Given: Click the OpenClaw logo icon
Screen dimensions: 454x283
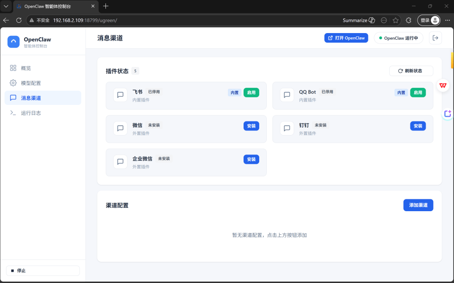Looking at the screenshot, I should point(13,42).
